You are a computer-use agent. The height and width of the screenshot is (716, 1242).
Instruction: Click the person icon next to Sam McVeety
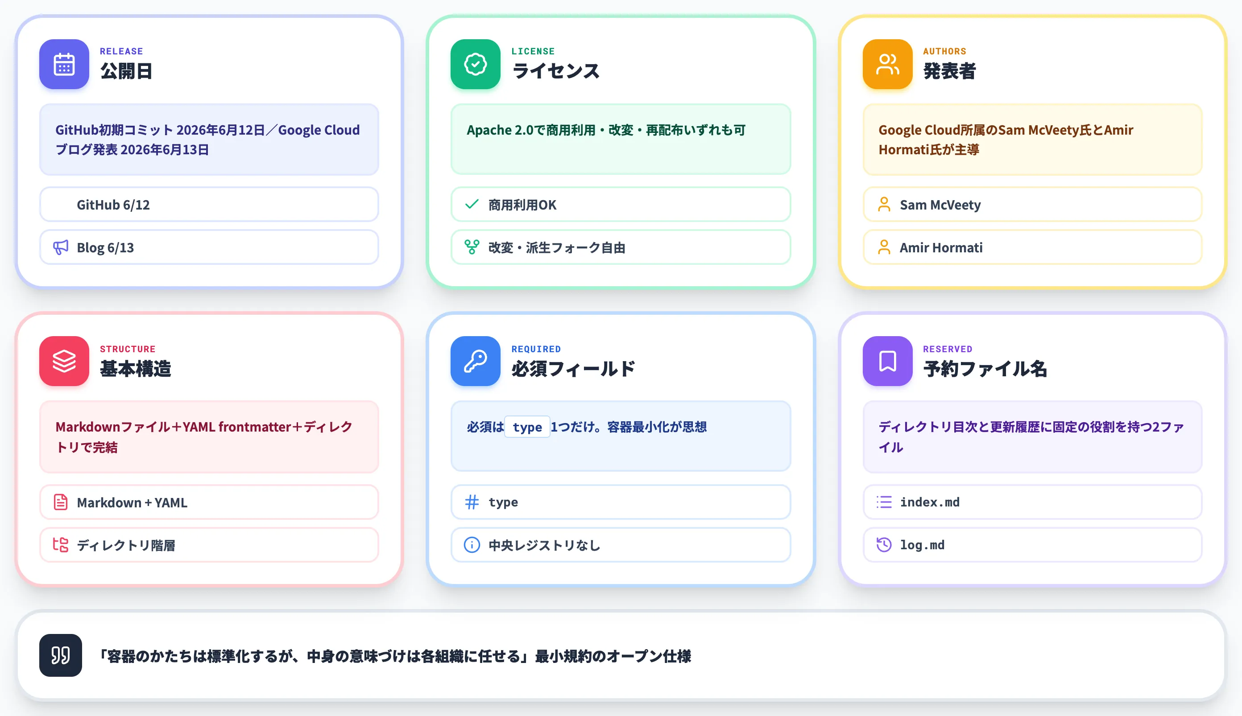point(884,204)
